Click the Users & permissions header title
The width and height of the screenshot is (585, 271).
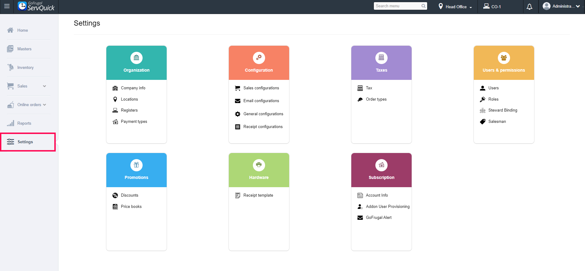click(504, 70)
